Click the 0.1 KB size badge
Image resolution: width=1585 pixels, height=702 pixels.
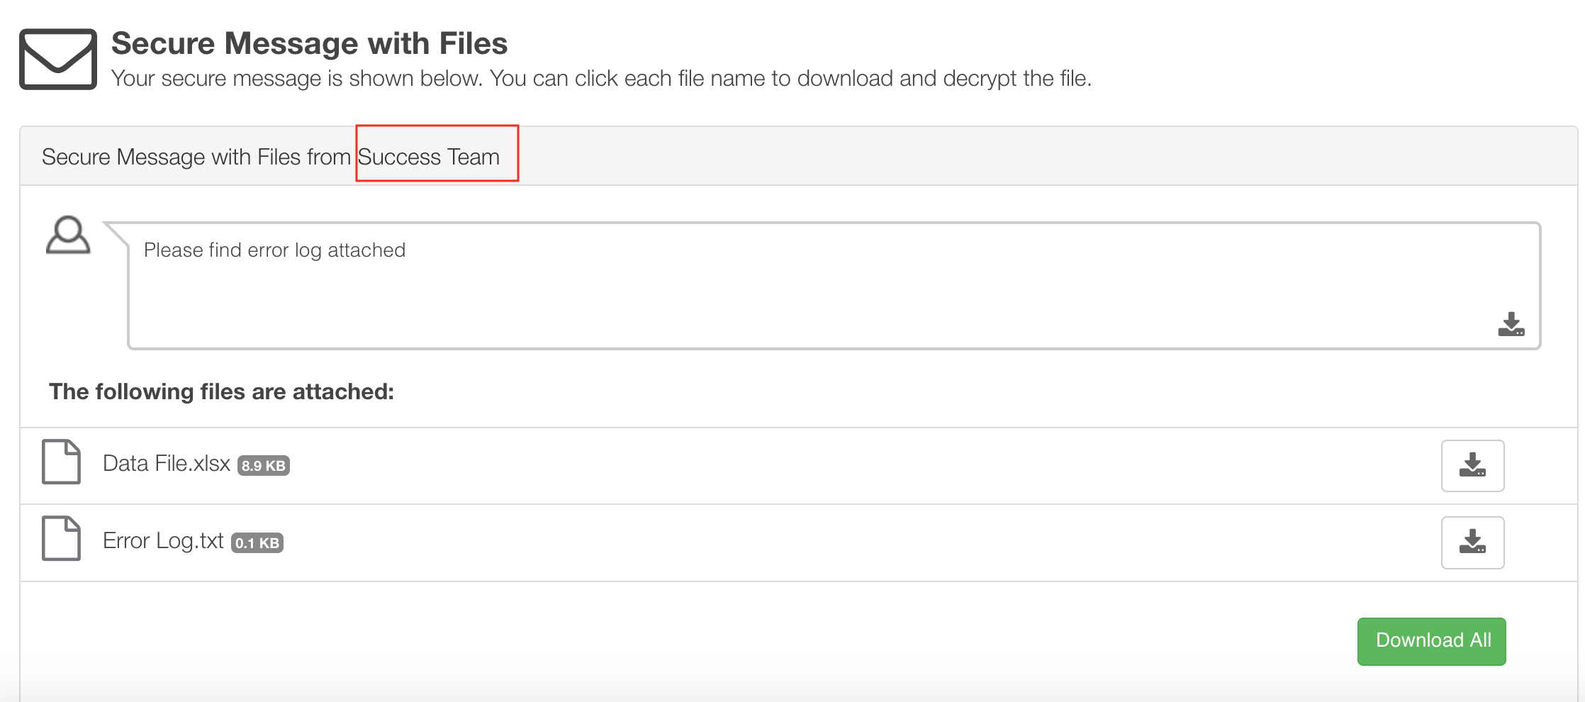[x=257, y=543]
